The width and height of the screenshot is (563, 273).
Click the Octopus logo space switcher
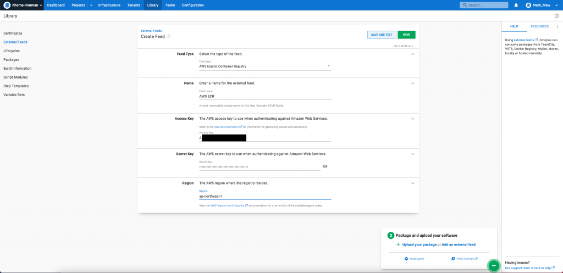(22, 5)
